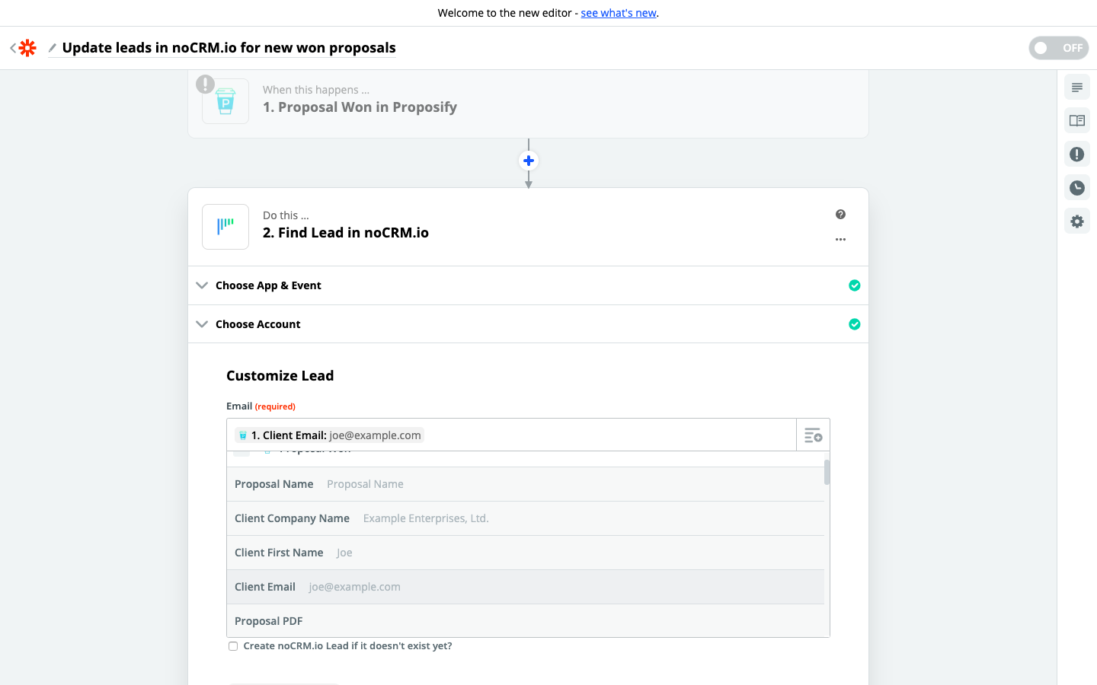Show Zap issues via exclamation sidebar icon
Viewport: 1097px width, 685px height.
pos(1076,155)
